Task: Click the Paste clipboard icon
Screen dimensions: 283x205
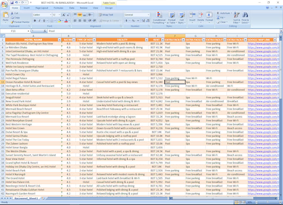Action: 5,16
